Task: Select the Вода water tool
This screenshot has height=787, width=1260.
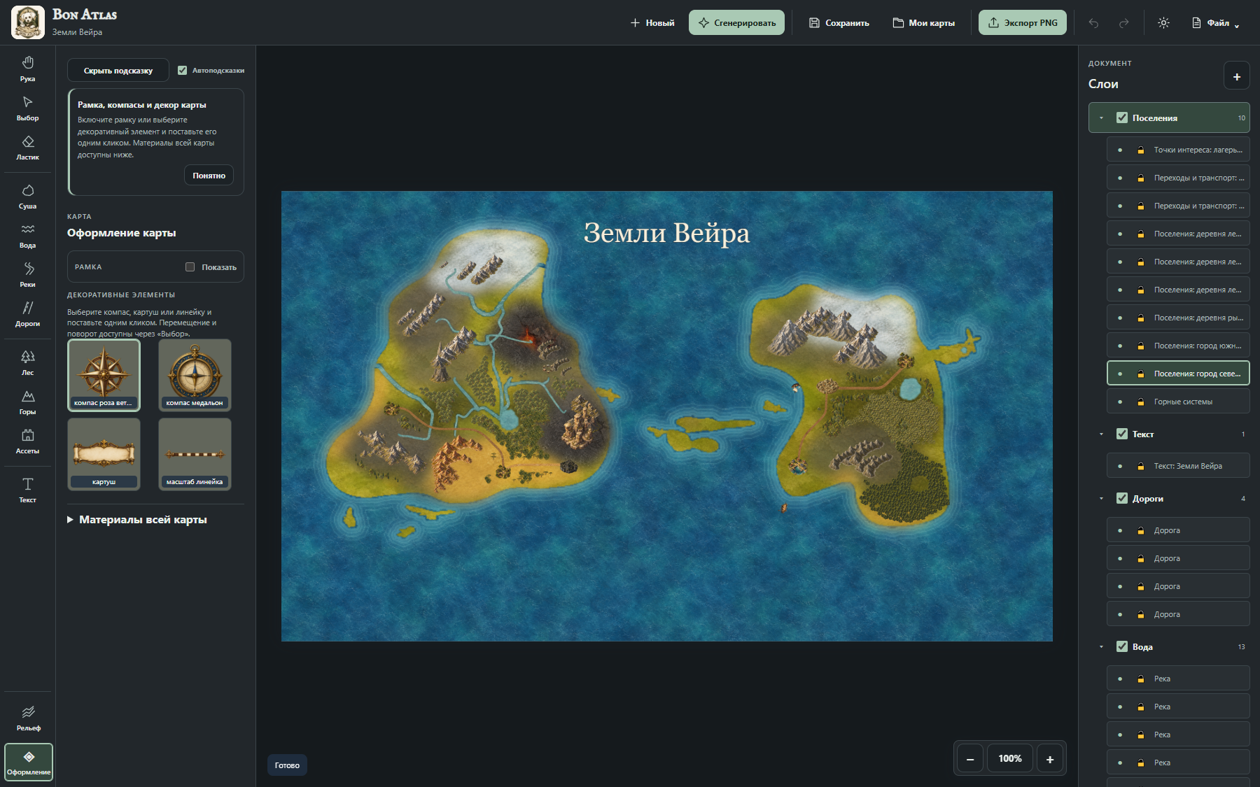Action: pos(28,235)
